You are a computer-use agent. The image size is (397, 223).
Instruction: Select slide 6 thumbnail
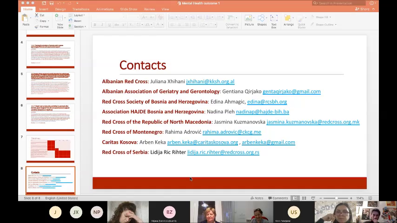click(50, 118)
